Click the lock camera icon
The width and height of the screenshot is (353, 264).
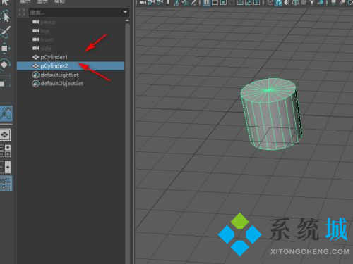tap(150, 3)
